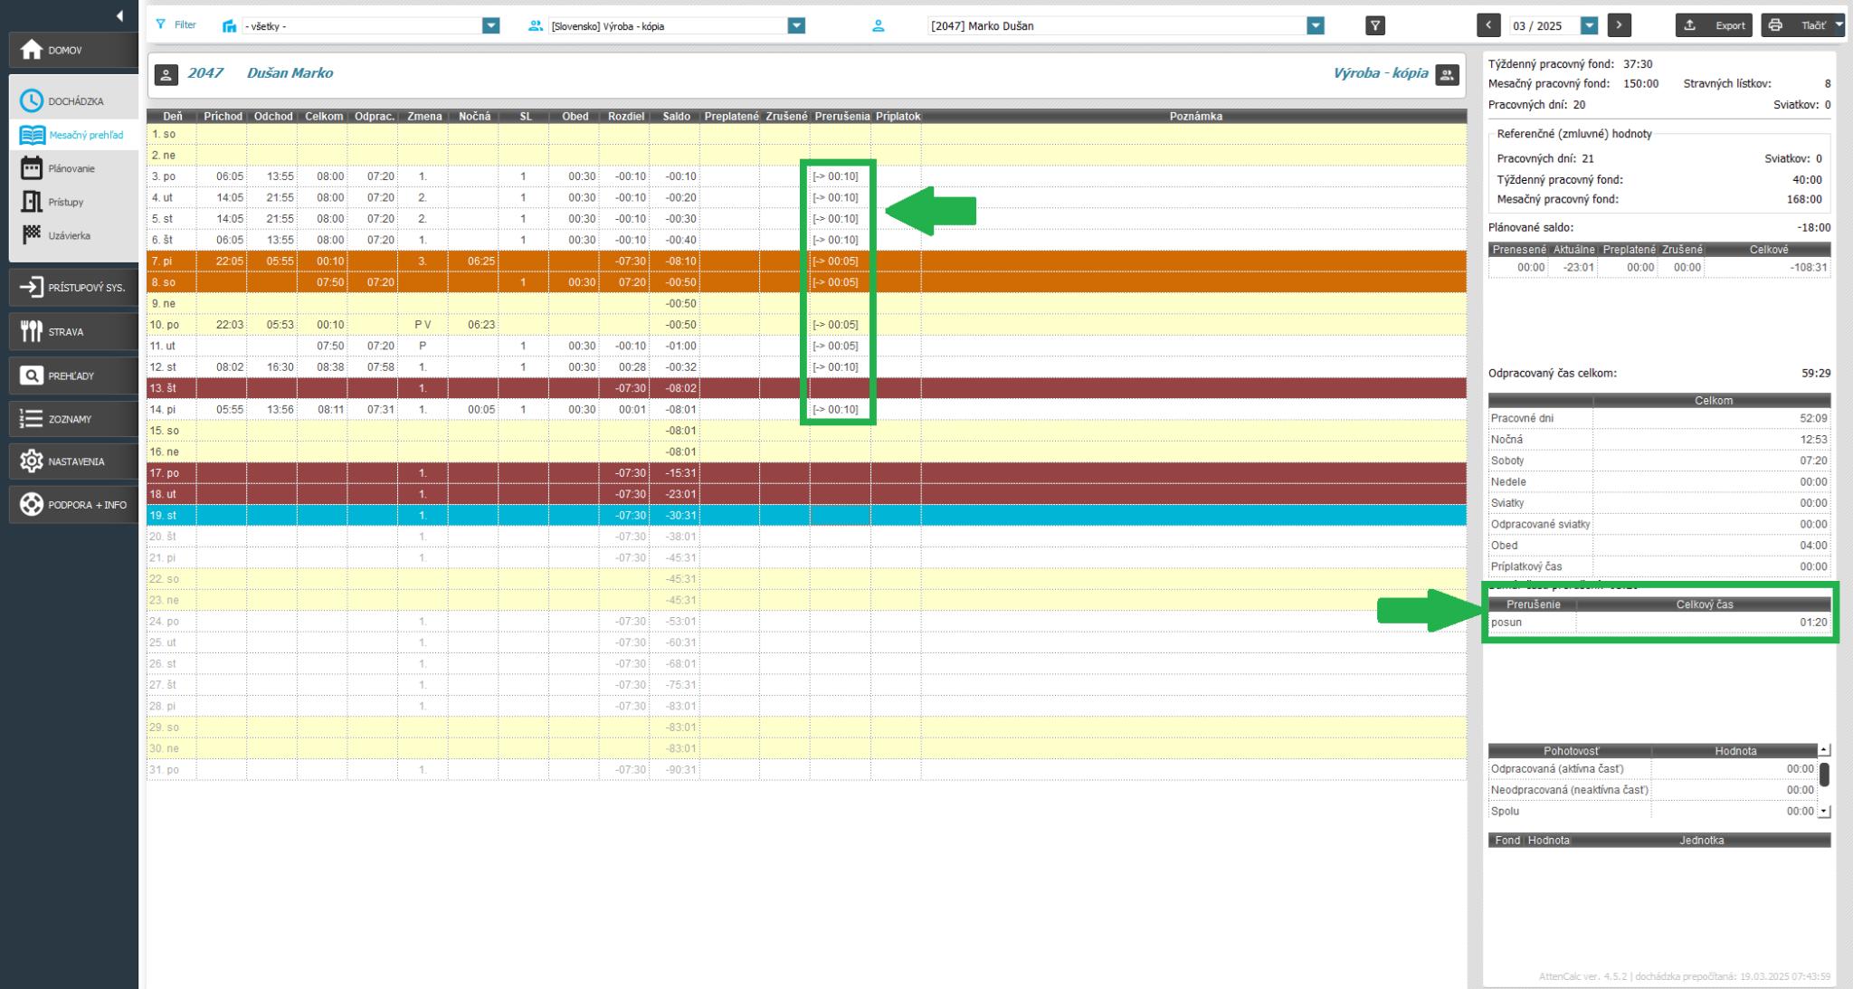Viewport: 1853px width, 989px height.
Task: Click the Dochádzka clock icon
Action: pos(32,101)
